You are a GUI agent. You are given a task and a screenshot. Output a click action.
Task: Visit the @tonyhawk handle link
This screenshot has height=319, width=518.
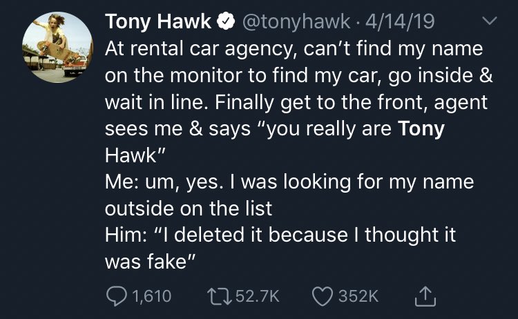[x=296, y=22]
